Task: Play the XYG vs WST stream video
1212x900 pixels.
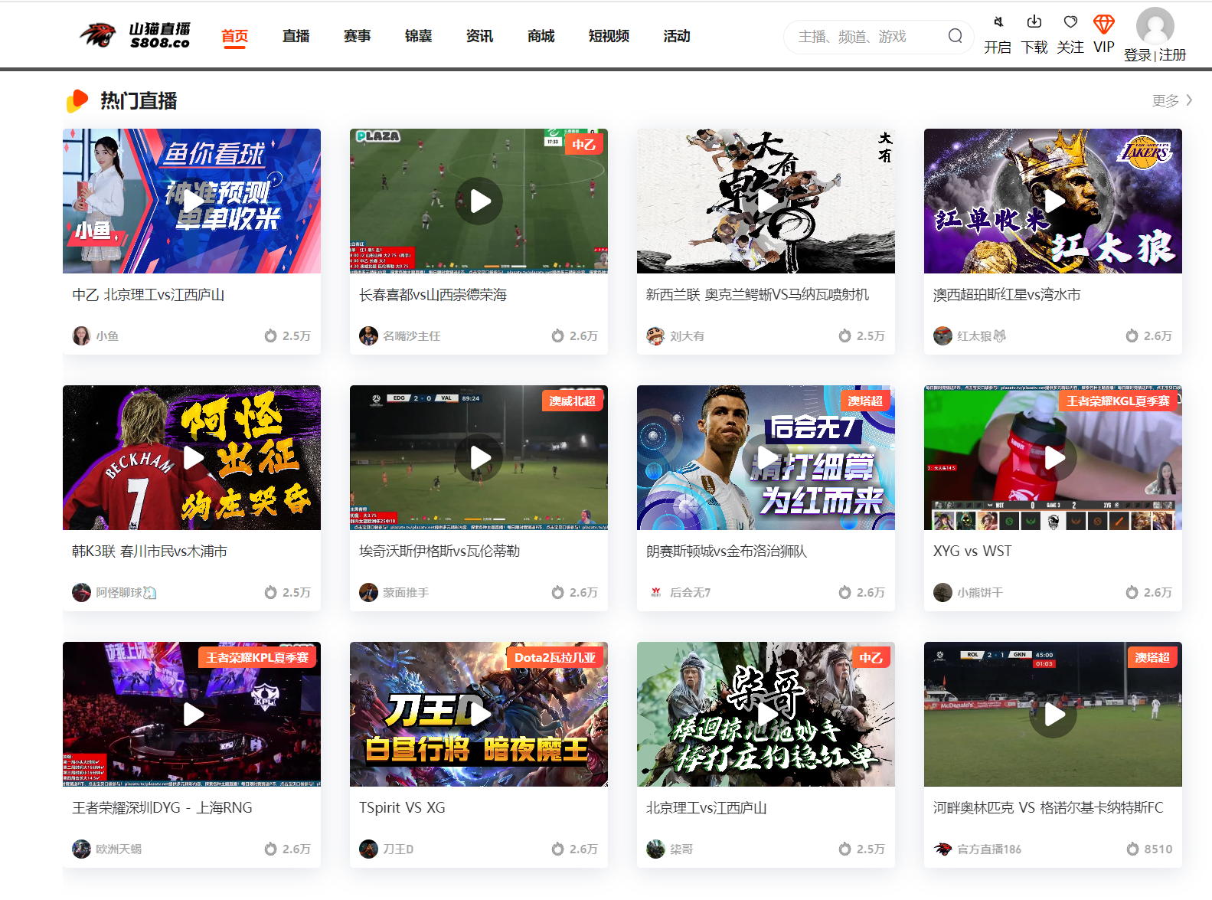Action: click(1053, 457)
